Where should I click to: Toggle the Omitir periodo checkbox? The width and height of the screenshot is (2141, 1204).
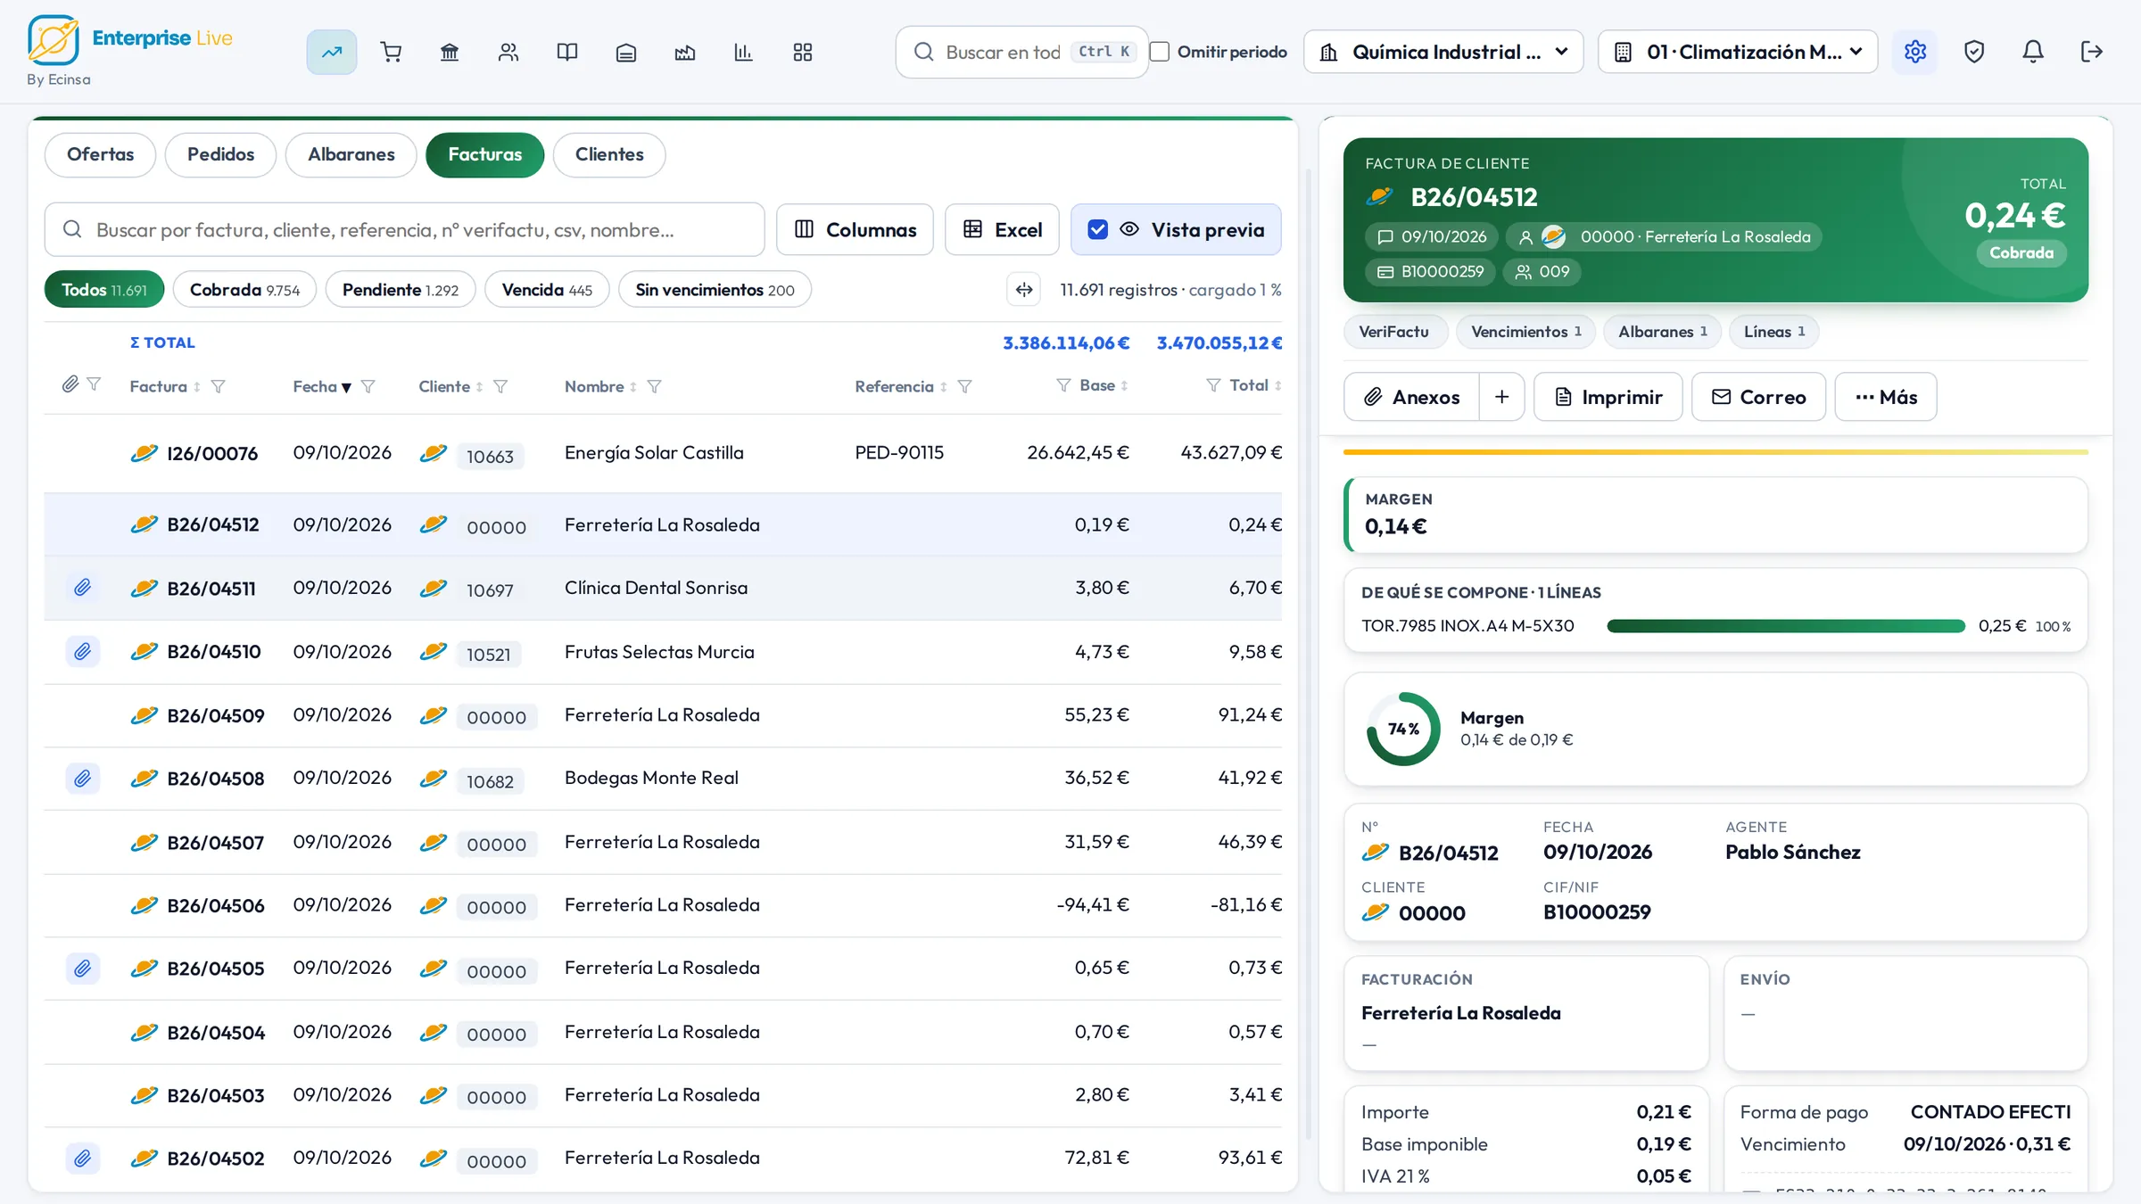(1160, 52)
